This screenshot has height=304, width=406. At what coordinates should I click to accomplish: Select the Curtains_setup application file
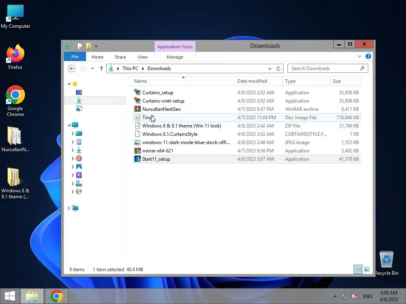tap(246, 93)
